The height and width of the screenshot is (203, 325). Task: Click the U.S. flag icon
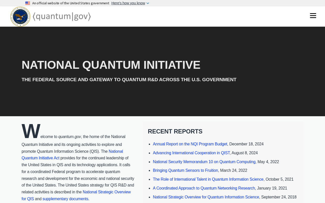click(x=28, y=3)
